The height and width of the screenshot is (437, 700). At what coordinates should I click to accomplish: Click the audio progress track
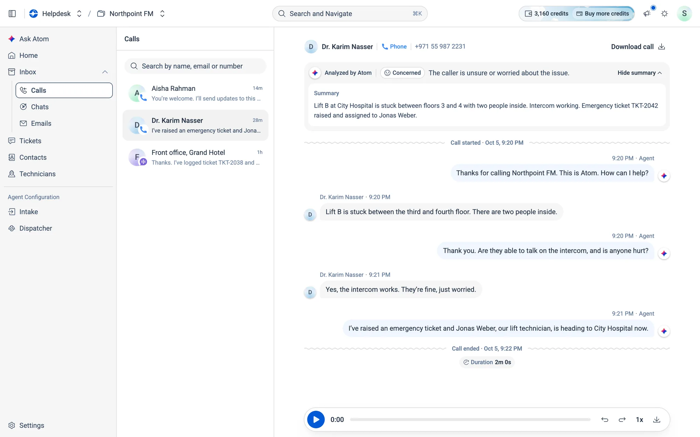click(x=470, y=420)
